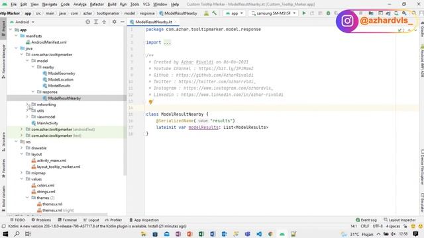This screenshot has width=424, height=238.
Task: Click Collapse All in Project panel
Action: 104,22
